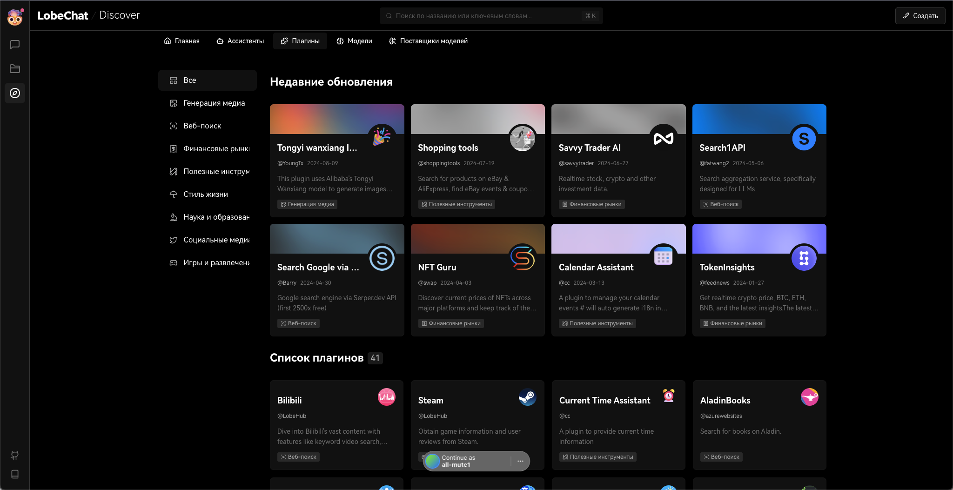Screen dimensions: 953x490
Task: Open the Calendar Assistant plugin title
Action: tap(596, 267)
